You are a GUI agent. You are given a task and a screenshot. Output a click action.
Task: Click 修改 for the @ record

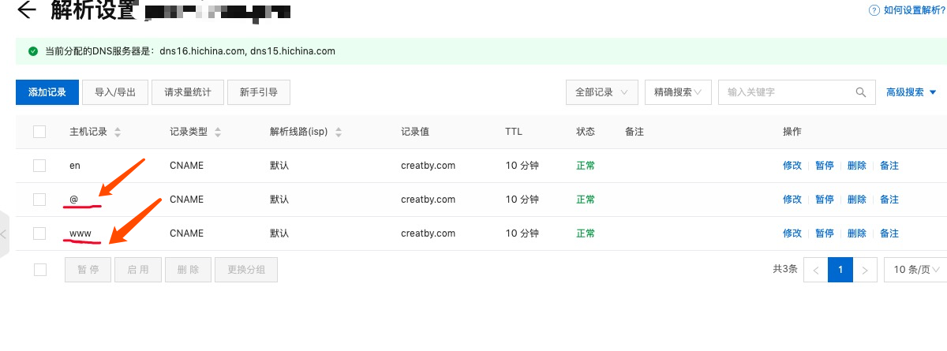(x=792, y=200)
